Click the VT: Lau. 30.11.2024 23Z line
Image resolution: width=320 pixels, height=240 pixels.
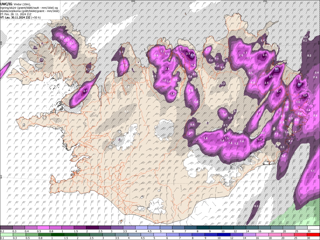[x=15, y=17]
